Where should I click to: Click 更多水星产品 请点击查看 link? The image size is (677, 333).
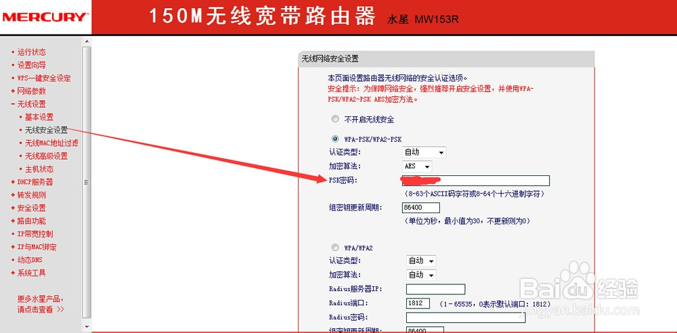[x=41, y=304]
